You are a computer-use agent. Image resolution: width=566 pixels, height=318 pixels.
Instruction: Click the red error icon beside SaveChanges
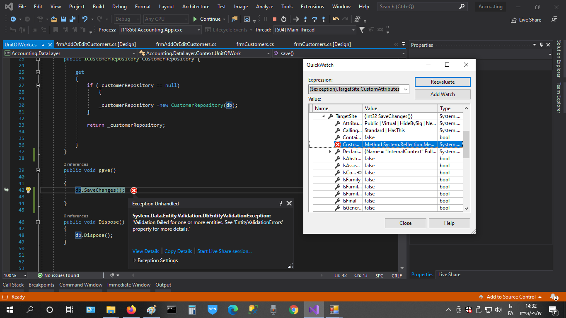click(x=134, y=190)
